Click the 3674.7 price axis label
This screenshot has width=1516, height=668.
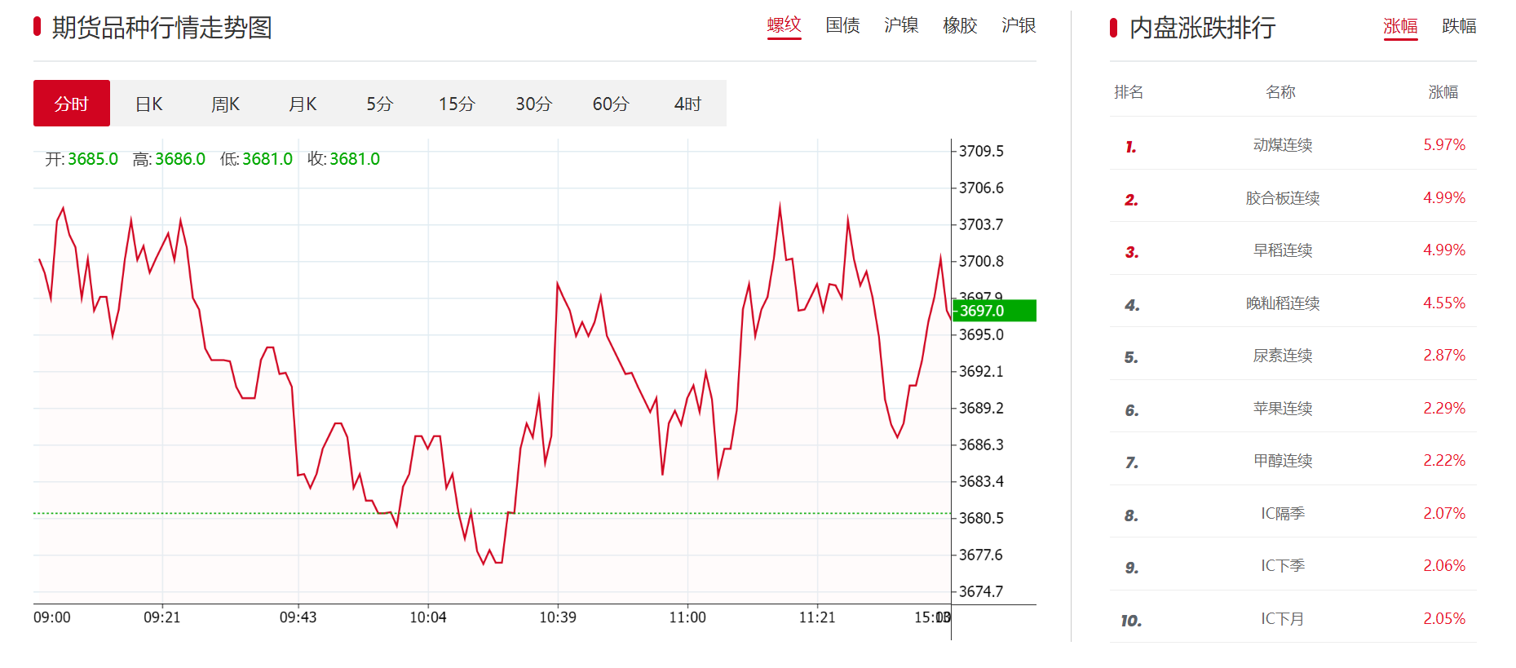point(981,592)
